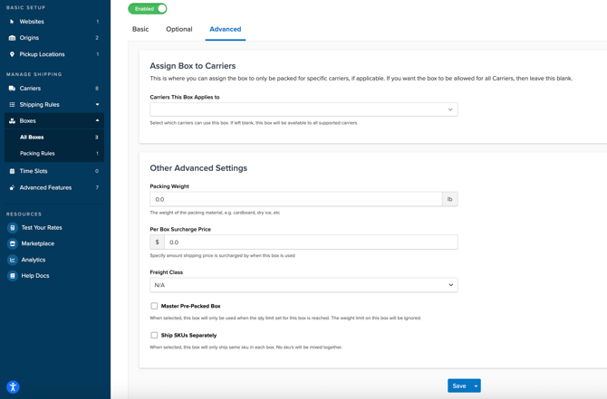Click the Analytics chart icon
Screen dimensions: 607x399
click(13, 260)
